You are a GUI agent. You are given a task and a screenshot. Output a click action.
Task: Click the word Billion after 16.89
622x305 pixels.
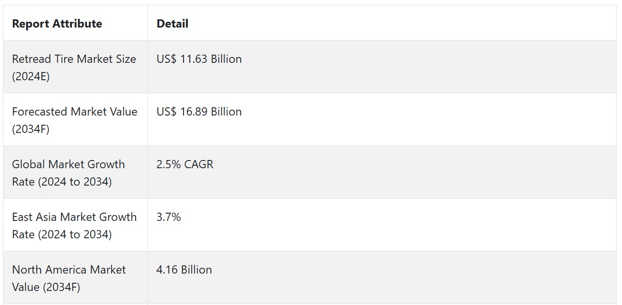pos(226,112)
